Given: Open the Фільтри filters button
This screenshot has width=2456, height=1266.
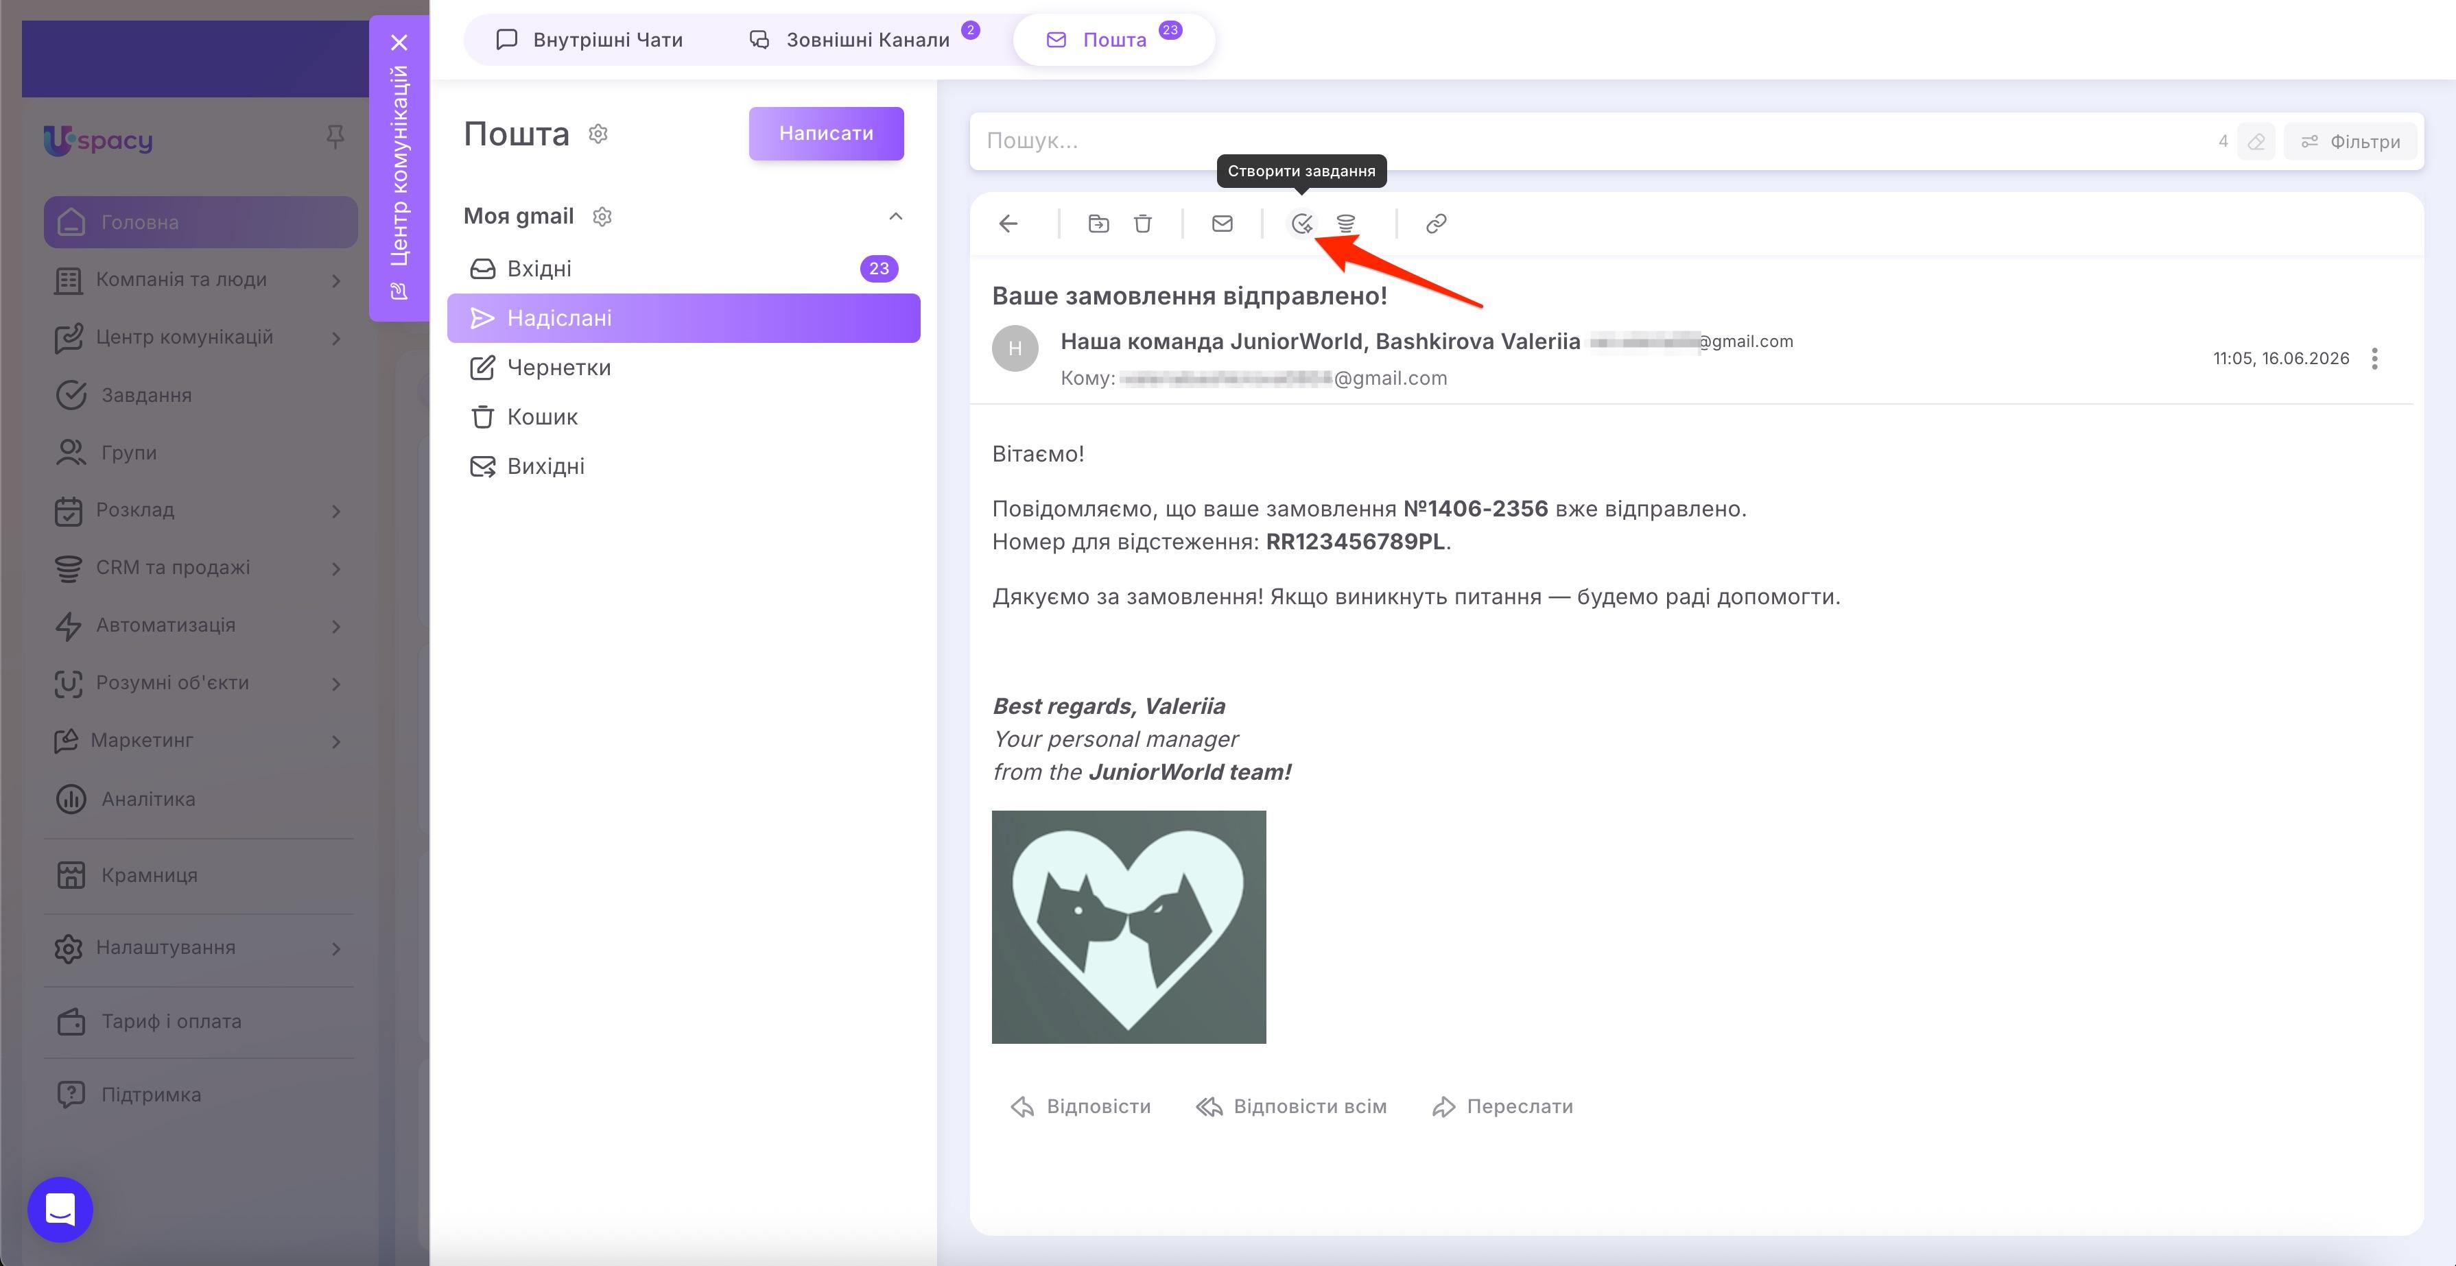Looking at the screenshot, I should [2350, 141].
